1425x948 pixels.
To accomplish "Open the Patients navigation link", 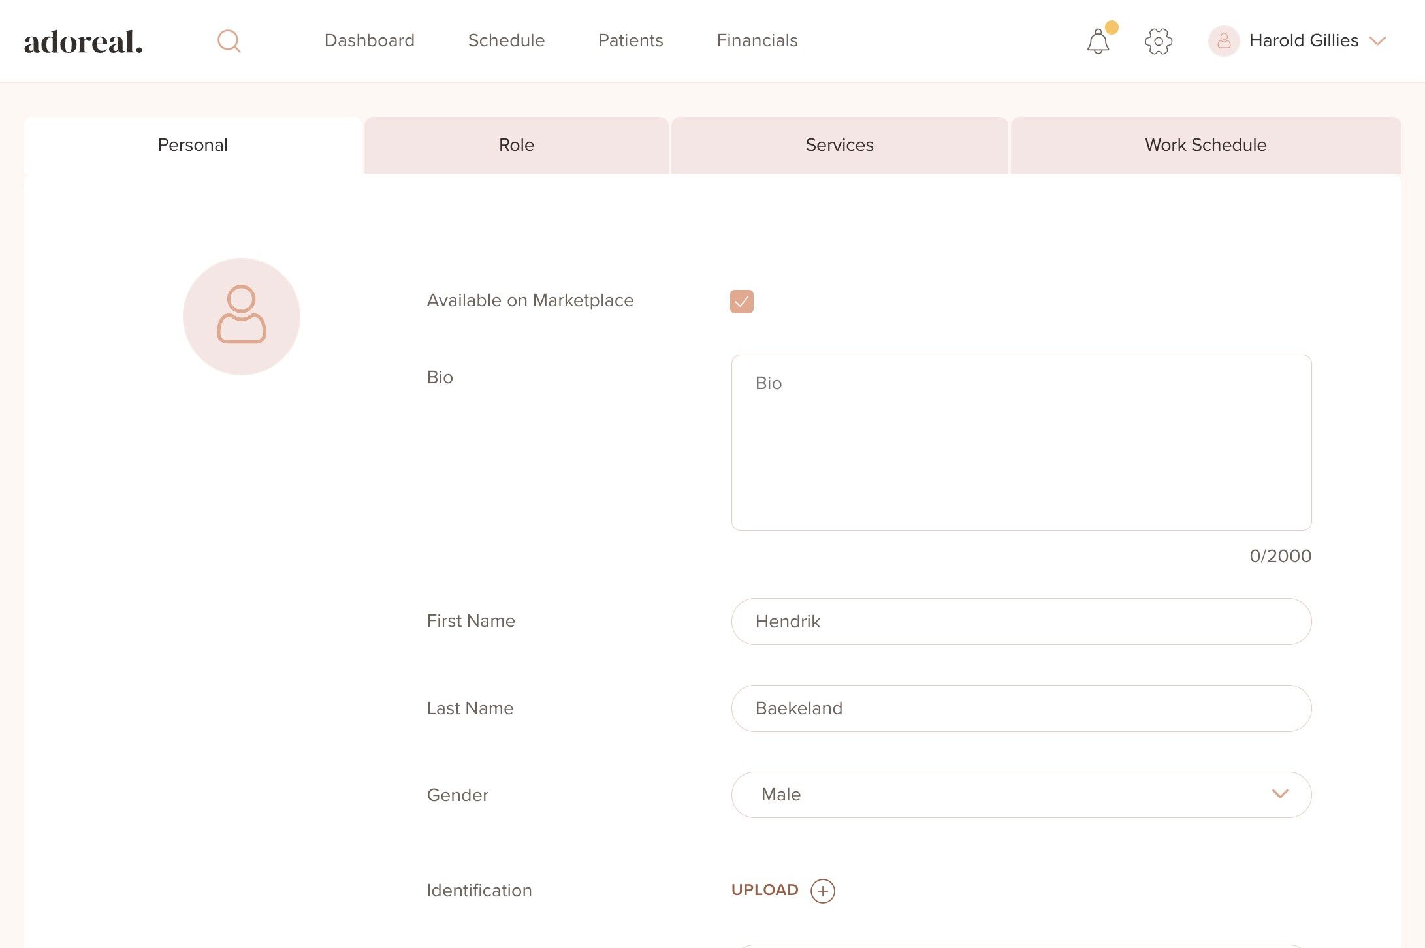I will 630,40.
